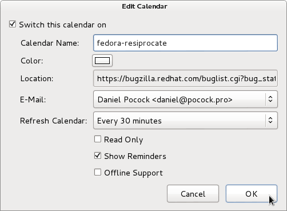Click the Refresh Calendar label text
Viewport: 287px width, 211px height.
(x=54, y=121)
